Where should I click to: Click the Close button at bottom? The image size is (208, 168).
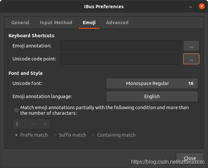pyautogui.click(x=190, y=158)
